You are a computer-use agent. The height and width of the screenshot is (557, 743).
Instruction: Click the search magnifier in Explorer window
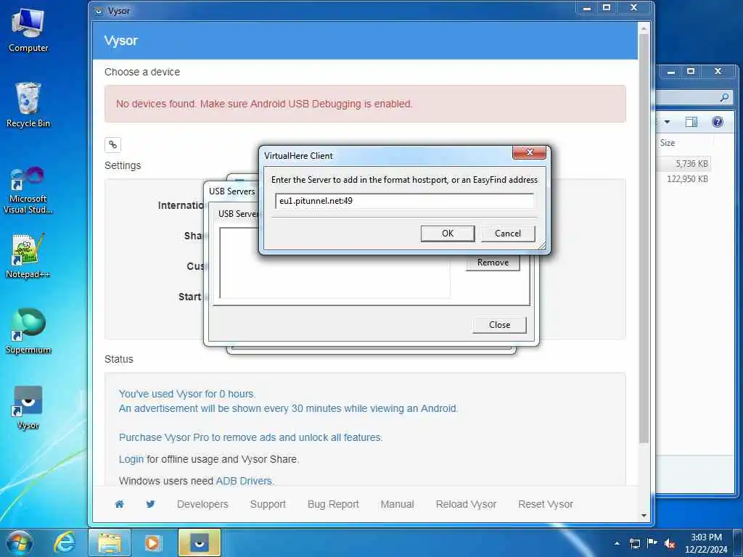pyautogui.click(x=725, y=98)
